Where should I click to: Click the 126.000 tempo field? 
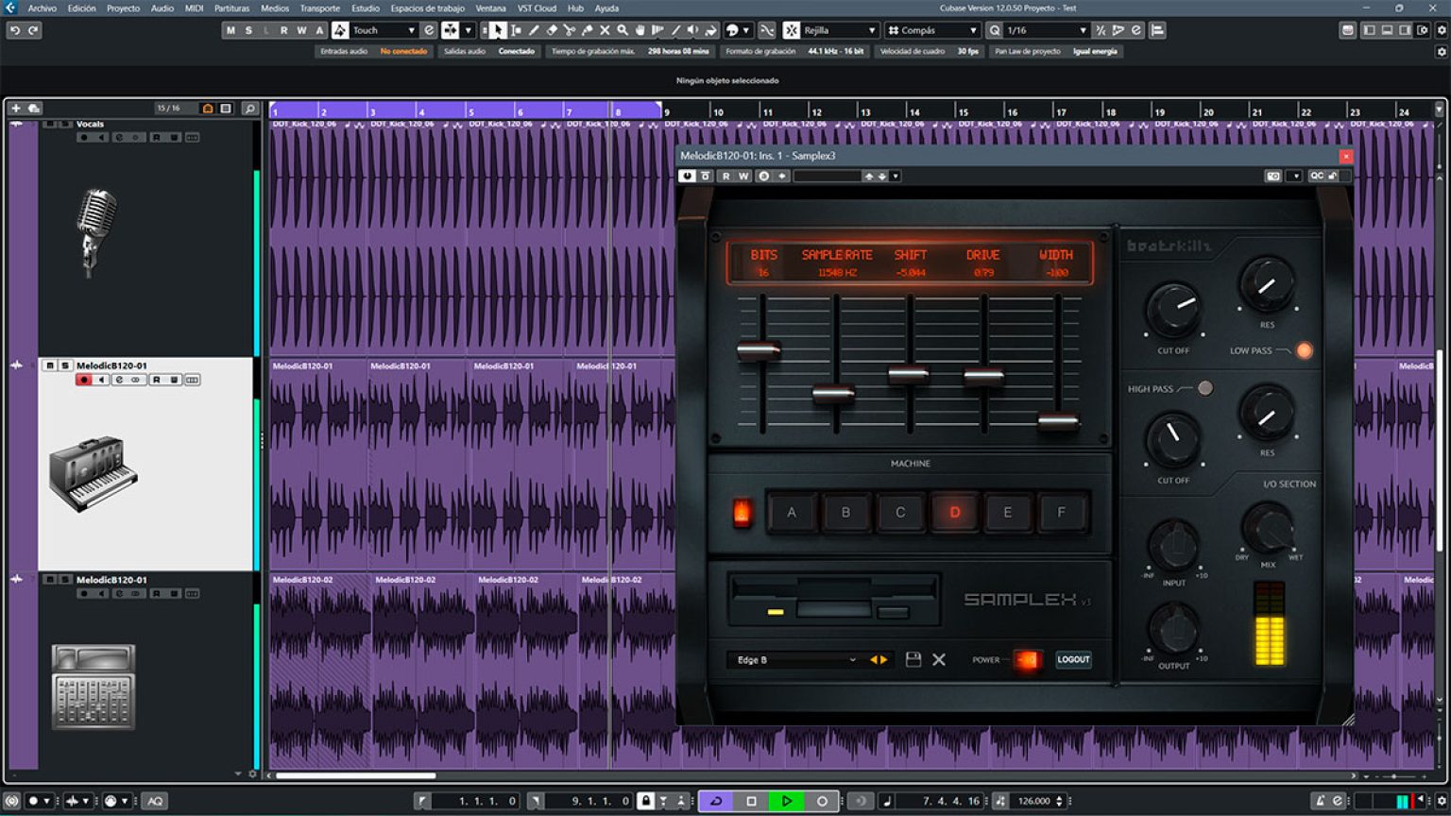tap(1033, 801)
